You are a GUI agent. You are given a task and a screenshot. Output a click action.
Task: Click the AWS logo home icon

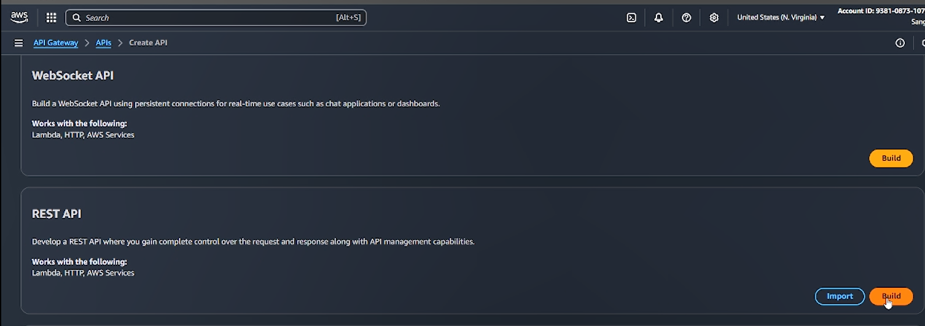tap(19, 17)
